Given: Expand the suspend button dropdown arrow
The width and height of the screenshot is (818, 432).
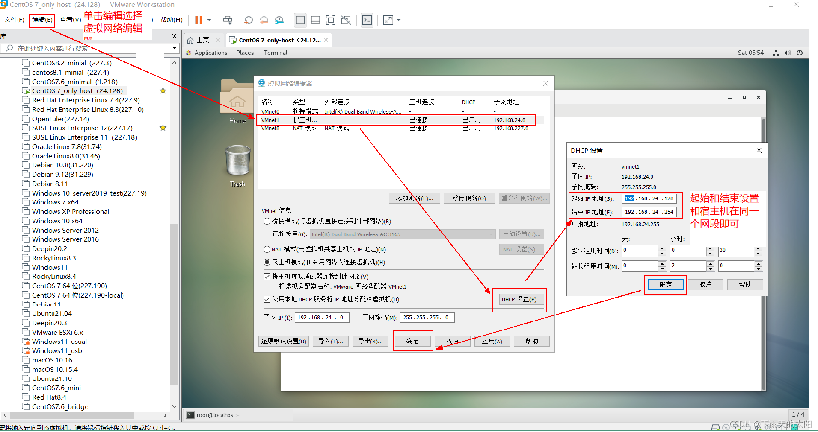Looking at the screenshot, I should [209, 20].
